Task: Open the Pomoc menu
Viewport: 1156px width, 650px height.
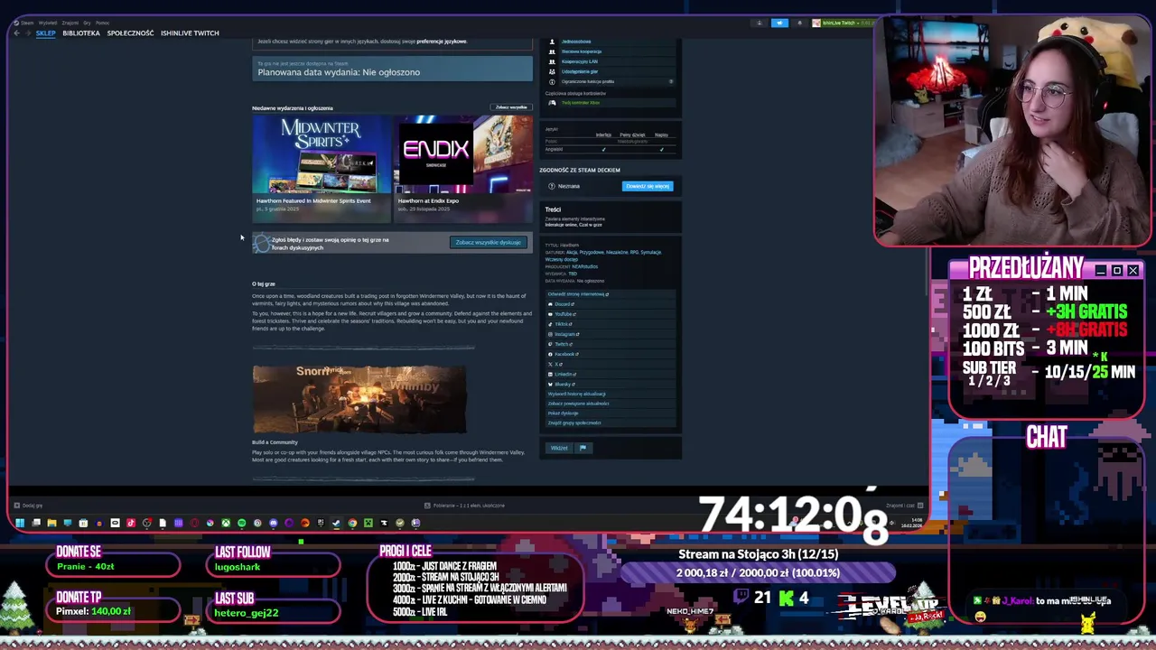Action: pos(102,23)
